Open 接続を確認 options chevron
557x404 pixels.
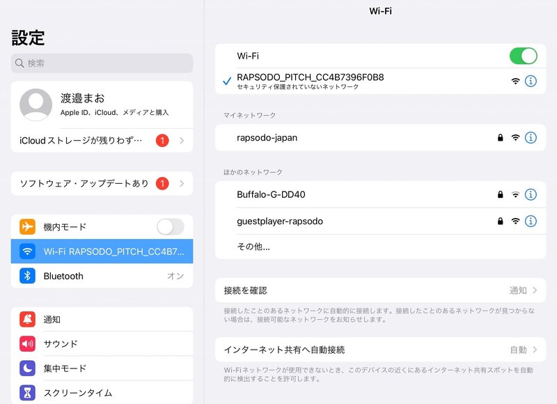pos(535,290)
